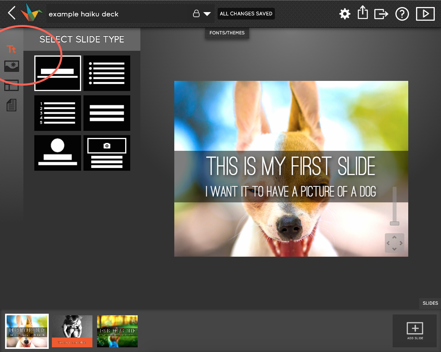Share the deck with the upload icon
Viewport: 441px width, 352px height.
[x=363, y=13]
